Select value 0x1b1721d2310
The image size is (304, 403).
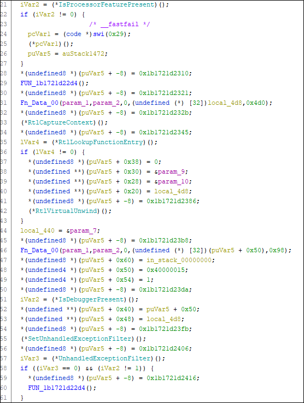pyautogui.click(x=163, y=73)
